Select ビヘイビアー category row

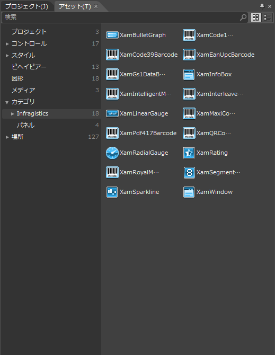tap(51, 67)
